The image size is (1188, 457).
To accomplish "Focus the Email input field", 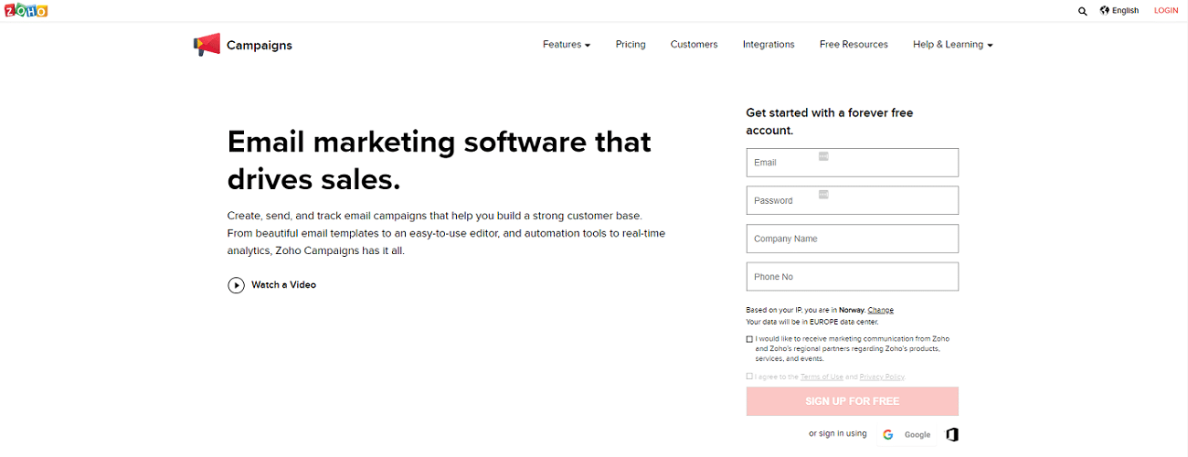I will point(853,163).
